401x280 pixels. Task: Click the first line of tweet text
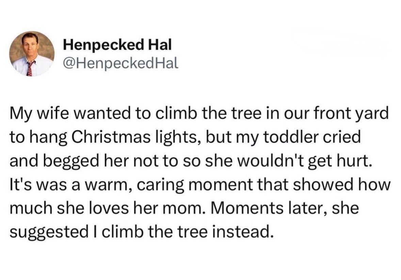(x=199, y=113)
